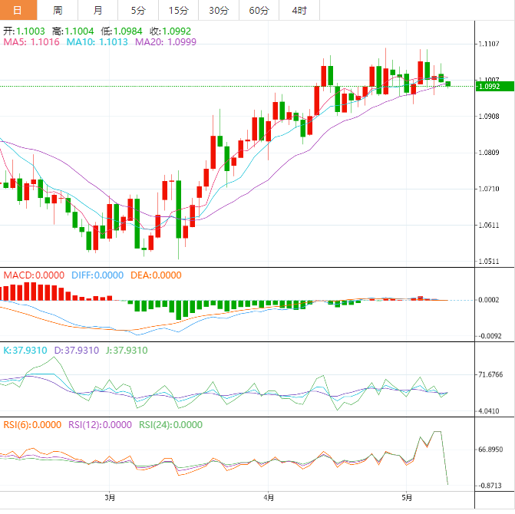Choose the 60分 timeframe tab
The width and height of the screenshot is (515, 514).
click(x=259, y=10)
